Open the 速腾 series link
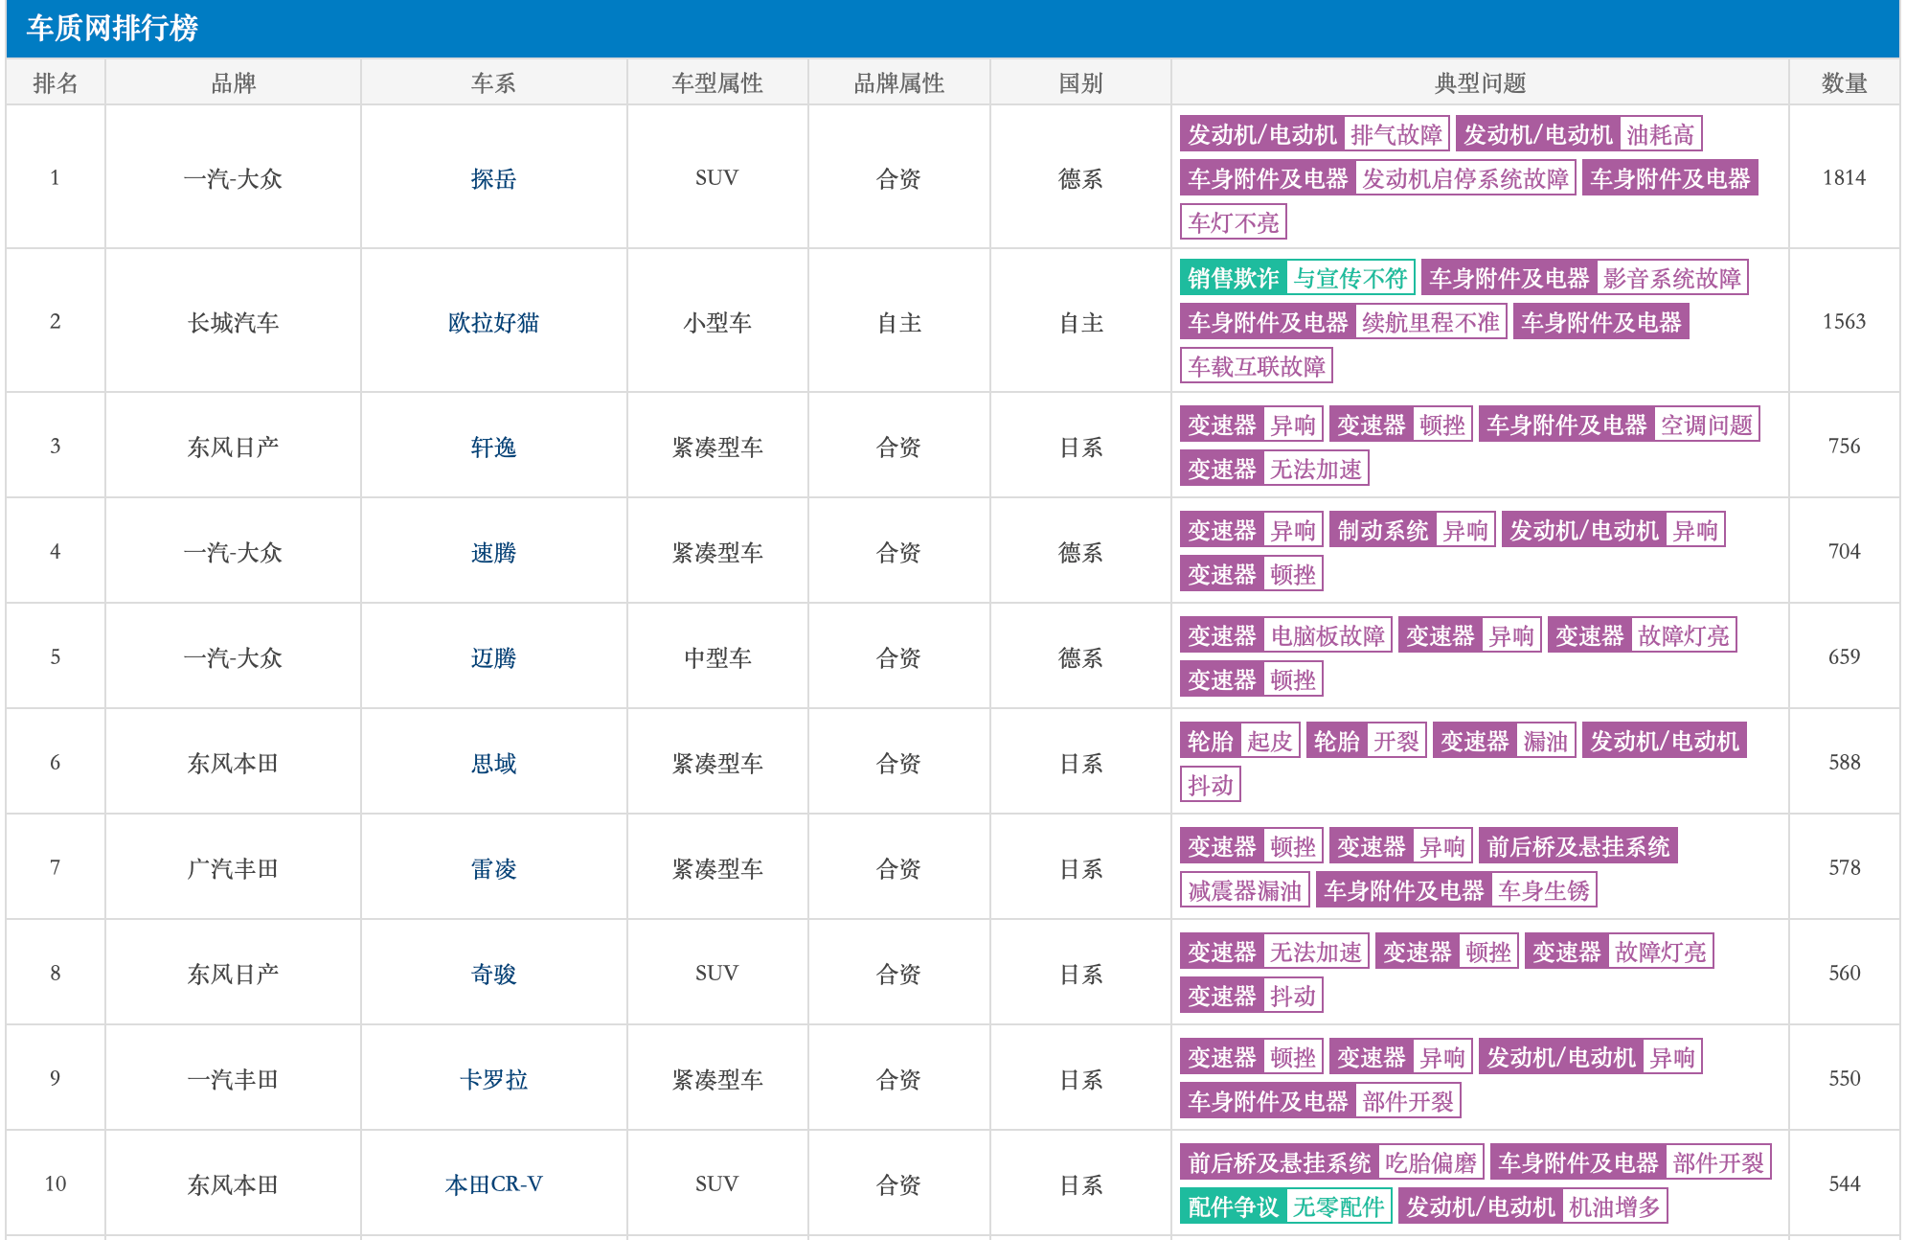 [493, 552]
